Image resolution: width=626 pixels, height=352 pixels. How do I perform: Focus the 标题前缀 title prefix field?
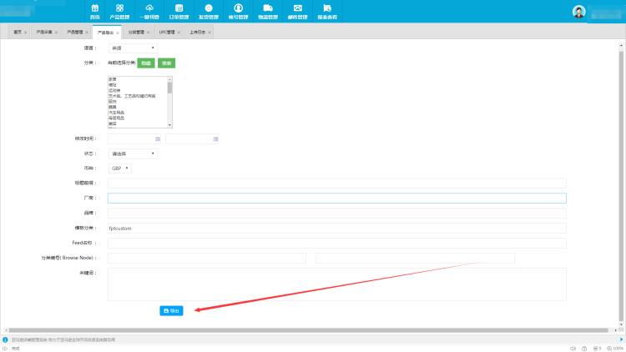(x=337, y=184)
